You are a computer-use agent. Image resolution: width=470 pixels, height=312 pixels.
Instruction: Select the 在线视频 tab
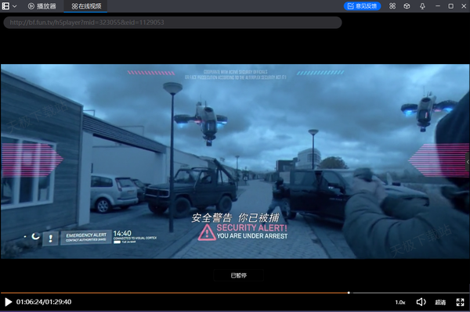86,6
